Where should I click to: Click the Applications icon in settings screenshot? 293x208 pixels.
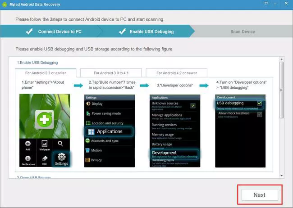pyautogui.click(x=91, y=132)
